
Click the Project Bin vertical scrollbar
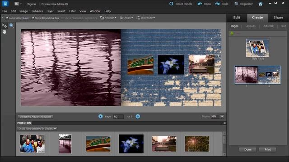coord(224,144)
